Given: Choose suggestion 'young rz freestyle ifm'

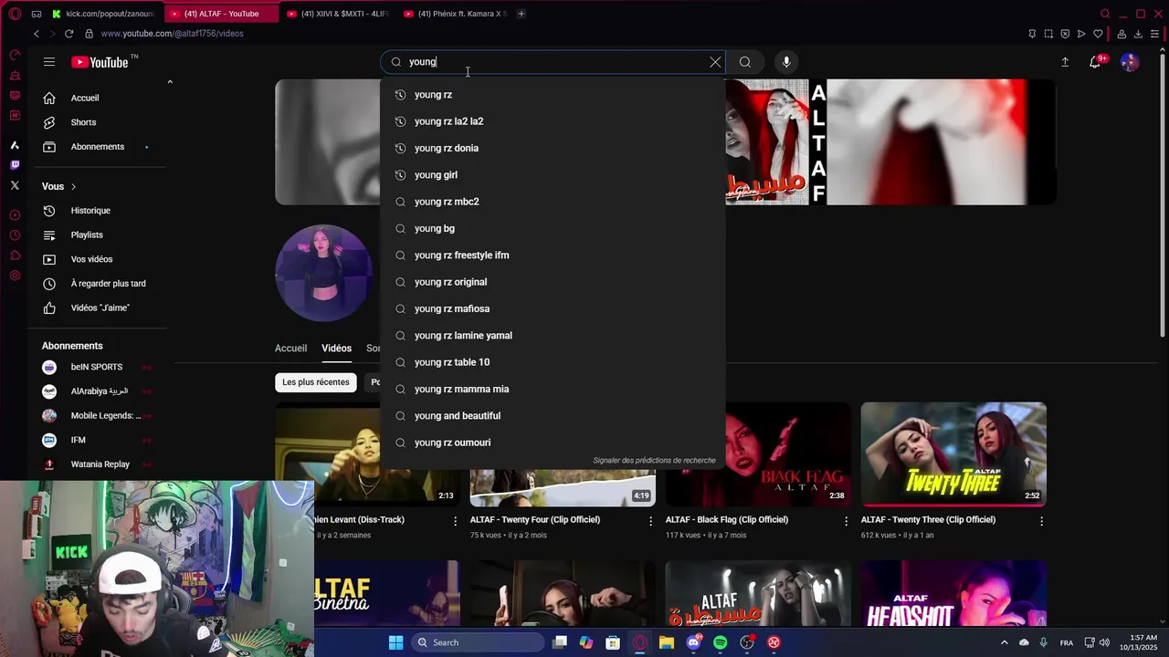Looking at the screenshot, I should [x=553, y=255].
